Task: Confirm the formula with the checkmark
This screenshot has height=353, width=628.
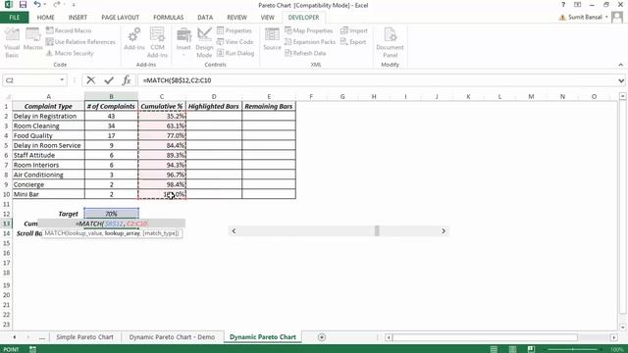Action: coord(109,80)
